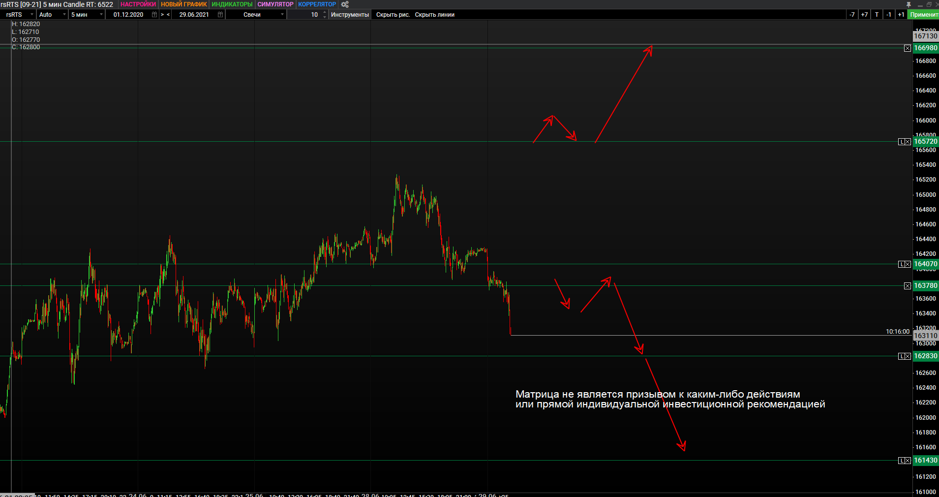This screenshot has width=939, height=497.
Task: Open the Свечи chart type dropdown
Action: click(x=256, y=15)
